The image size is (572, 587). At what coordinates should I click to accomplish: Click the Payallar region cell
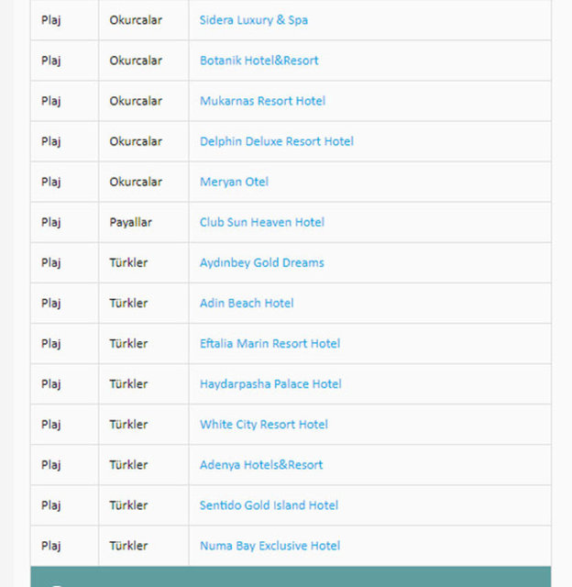pos(130,222)
